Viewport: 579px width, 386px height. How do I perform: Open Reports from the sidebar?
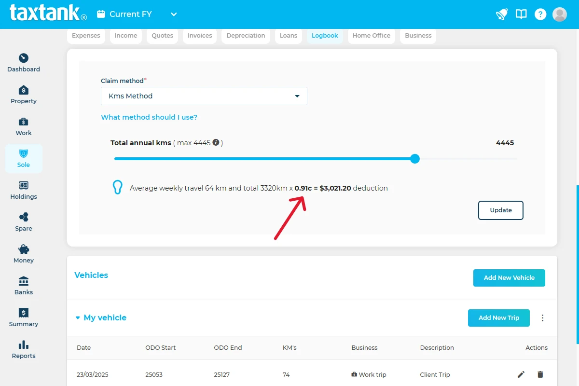[x=24, y=345]
